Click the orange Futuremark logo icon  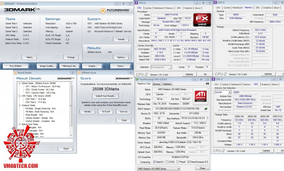103,11
